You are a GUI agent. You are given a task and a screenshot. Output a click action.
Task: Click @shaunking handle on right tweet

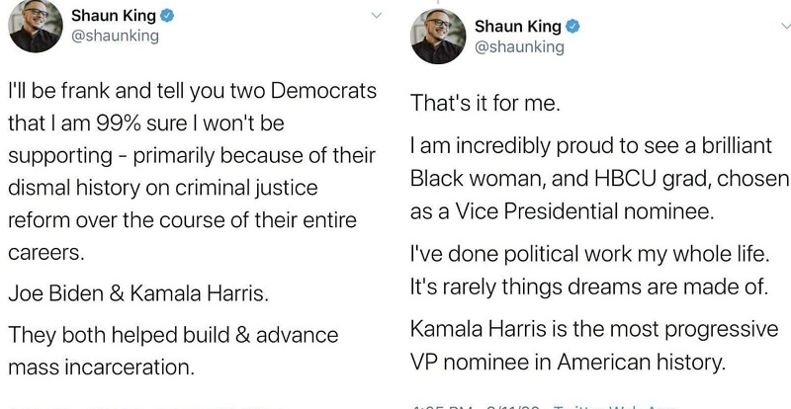[x=520, y=47]
